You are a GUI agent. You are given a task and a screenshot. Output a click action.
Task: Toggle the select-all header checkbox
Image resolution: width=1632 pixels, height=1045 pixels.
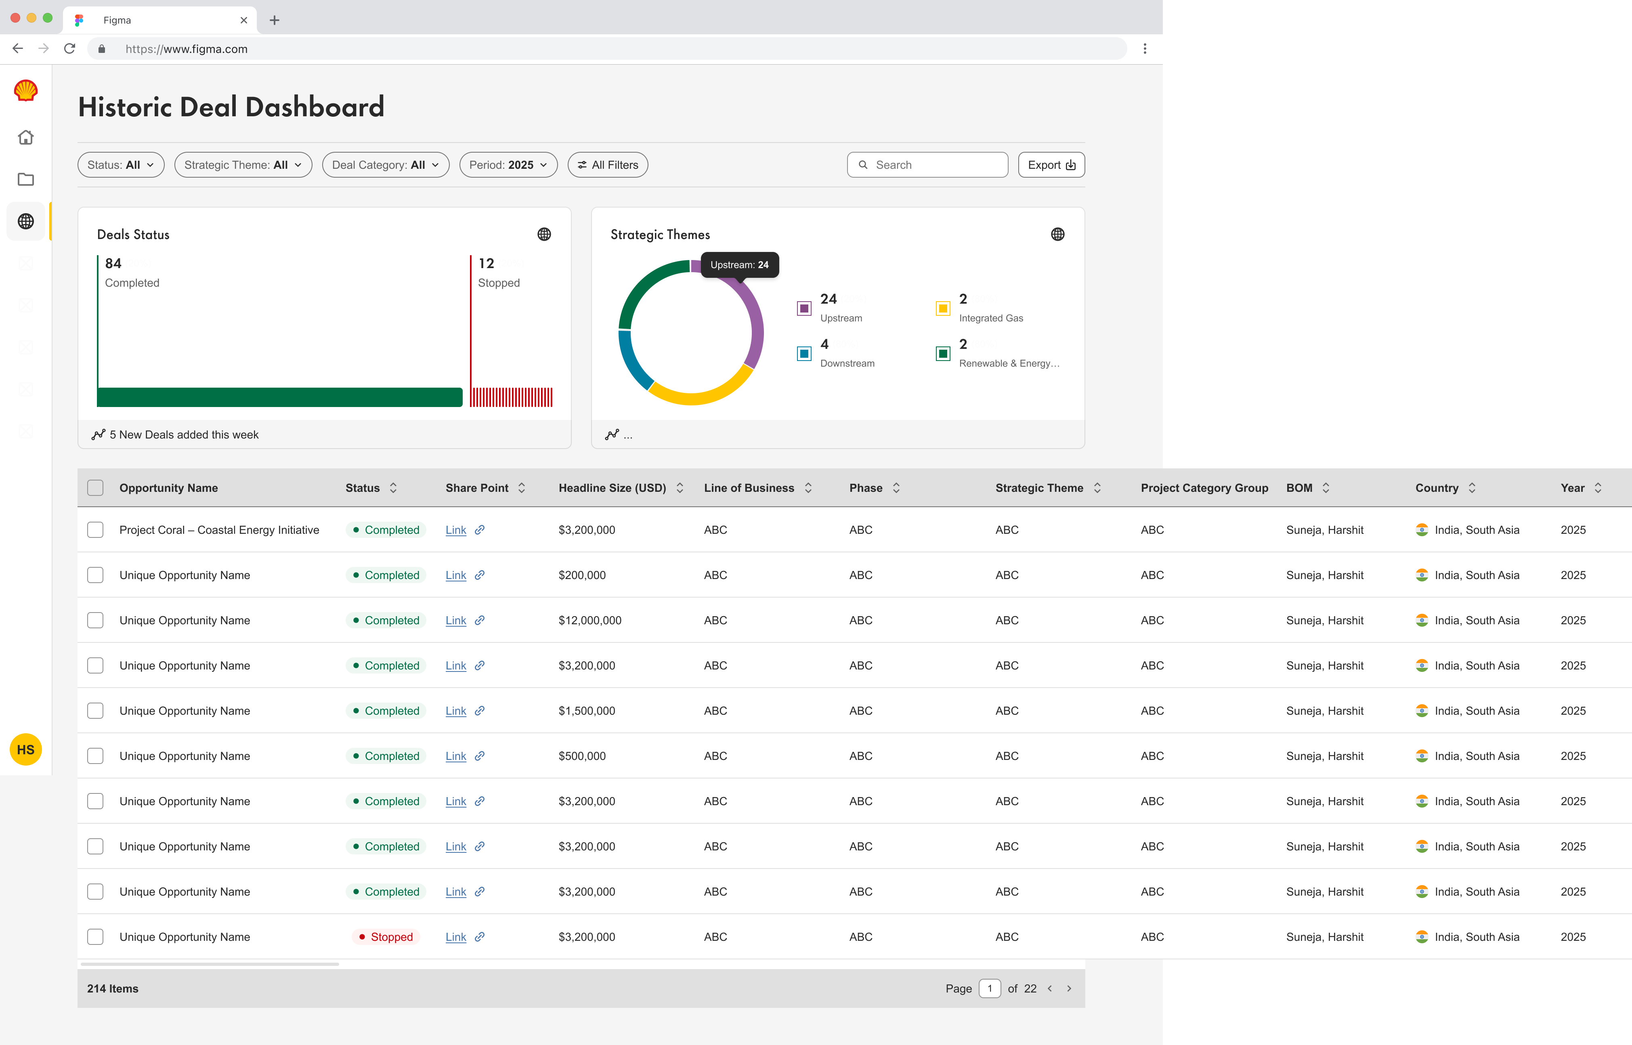95,488
